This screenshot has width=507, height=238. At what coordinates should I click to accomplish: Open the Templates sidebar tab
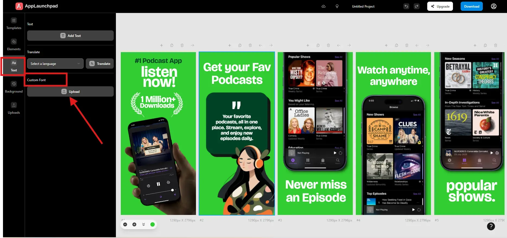click(x=14, y=24)
